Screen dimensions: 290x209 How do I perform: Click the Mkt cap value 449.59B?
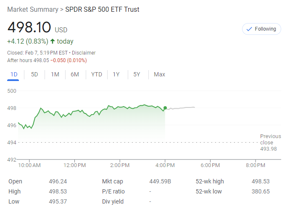point(160,181)
